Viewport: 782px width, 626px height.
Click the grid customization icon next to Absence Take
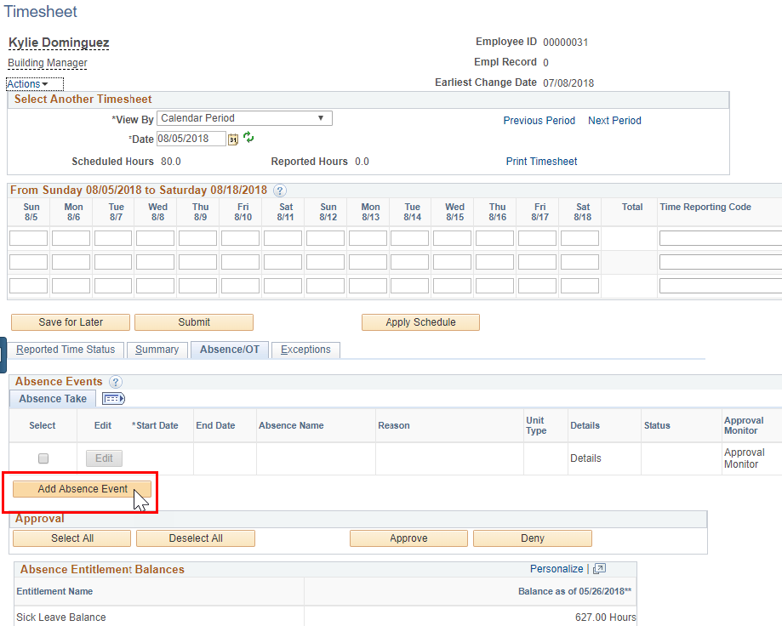[113, 398]
